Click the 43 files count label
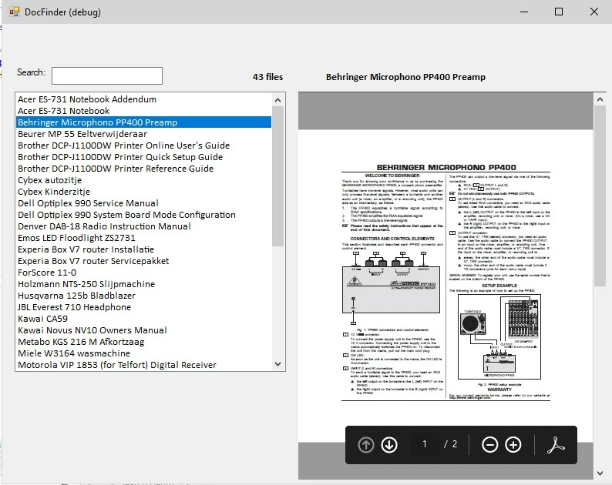 tap(267, 77)
